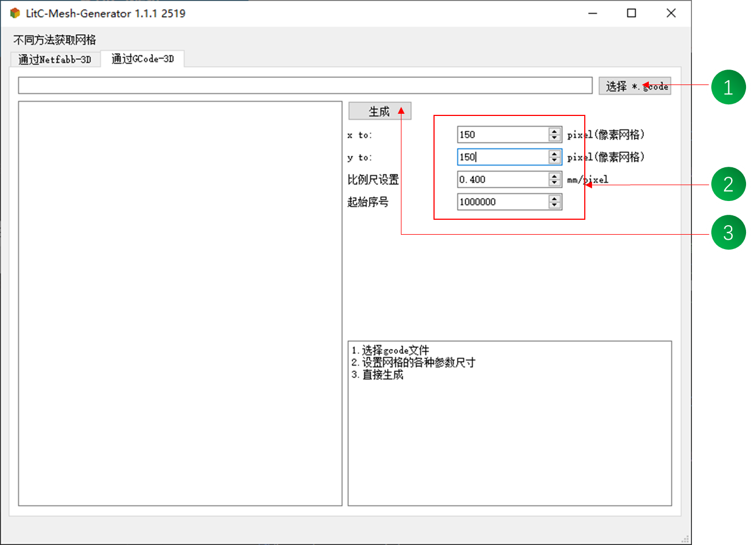
Task: Increment the 'x to' pixel value with up arrow
Action: coord(554,131)
